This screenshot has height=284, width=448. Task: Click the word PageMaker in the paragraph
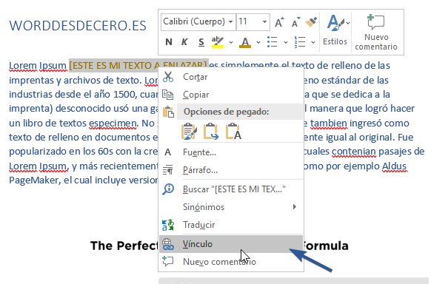pyautogui.click(x=35, y=180)
